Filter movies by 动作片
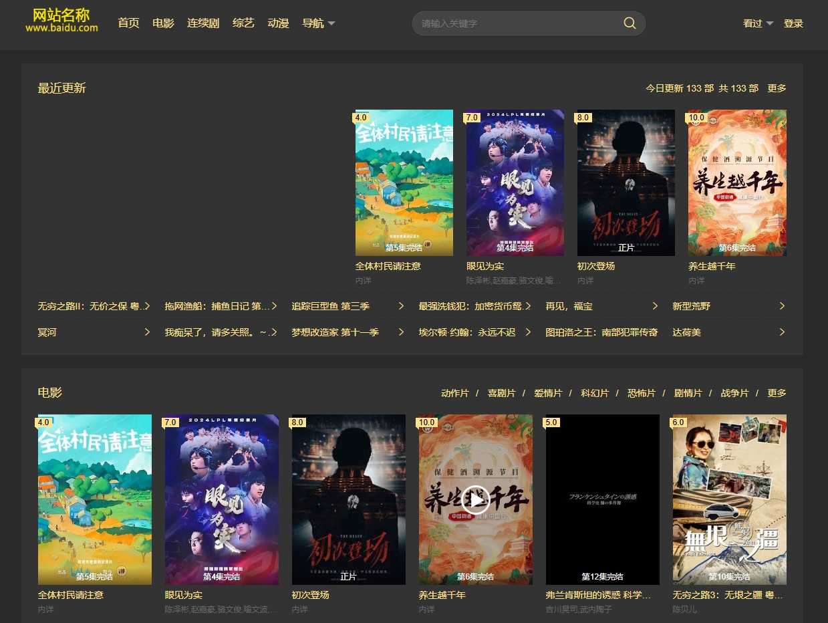828x623 pixels. click(x=455, y=393)
